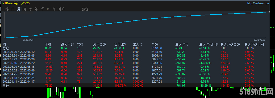275x98 pixels.
Task: Click the 余额 column header
Action: click(155, 44)
